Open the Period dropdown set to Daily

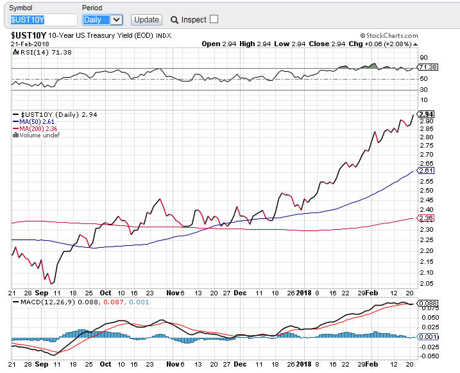(x=103, y=20)
